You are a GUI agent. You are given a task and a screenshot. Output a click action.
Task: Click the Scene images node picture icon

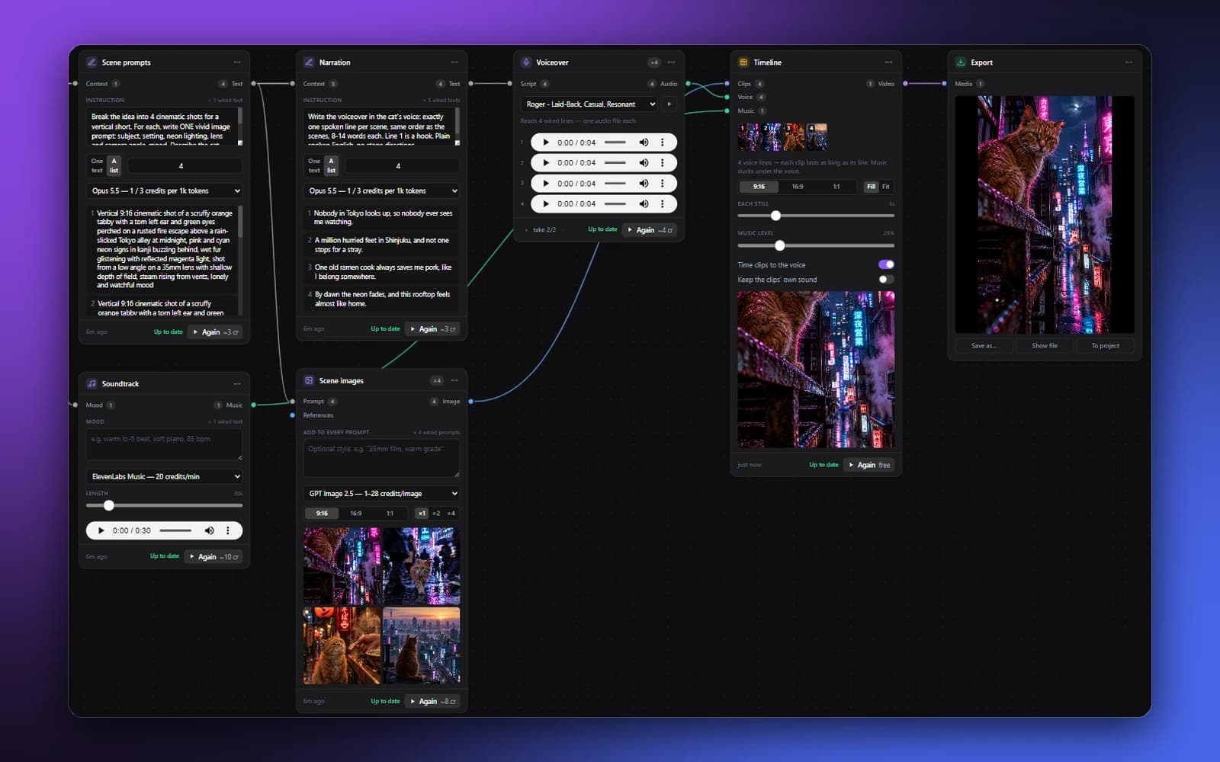[x=309, y=381]
